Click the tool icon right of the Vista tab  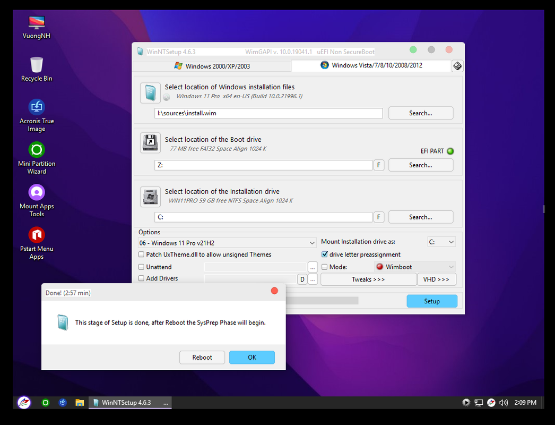point(457,66)
